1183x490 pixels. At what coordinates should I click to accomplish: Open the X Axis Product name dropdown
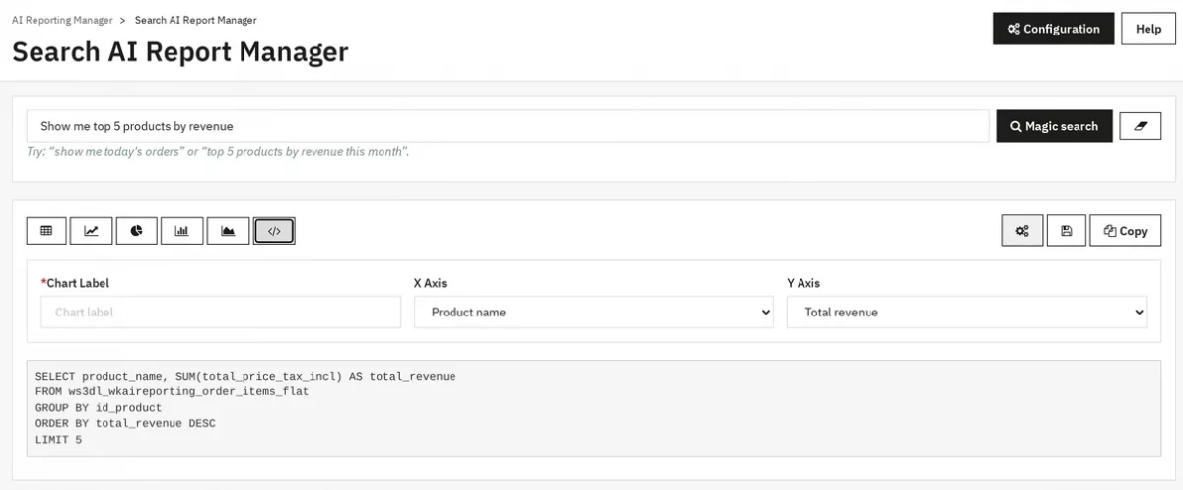(x=594, y=313)
